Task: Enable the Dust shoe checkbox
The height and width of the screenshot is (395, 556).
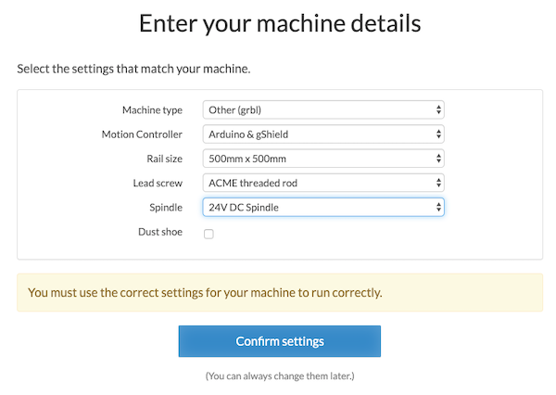Action: pyautogui.click(x=208, y=234)
